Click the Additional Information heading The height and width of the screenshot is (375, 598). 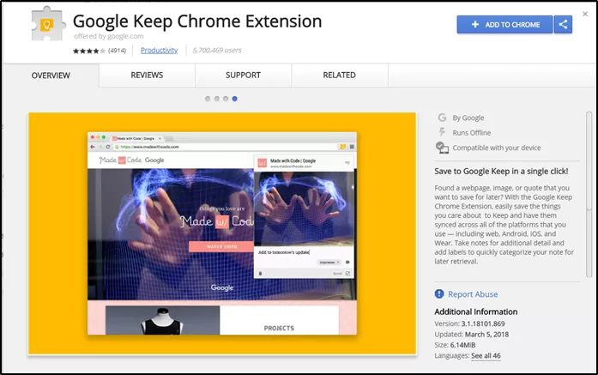click(476, 311)
